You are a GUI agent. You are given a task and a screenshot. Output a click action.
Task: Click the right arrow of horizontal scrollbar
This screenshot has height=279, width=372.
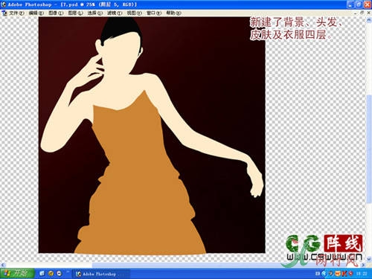click(x=364, y=265)
